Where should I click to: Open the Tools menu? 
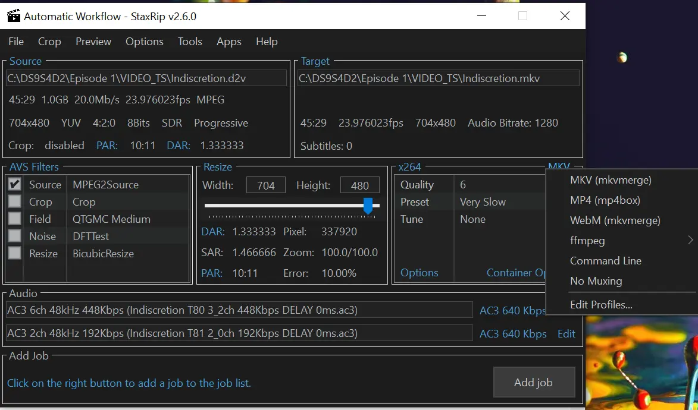190,42
